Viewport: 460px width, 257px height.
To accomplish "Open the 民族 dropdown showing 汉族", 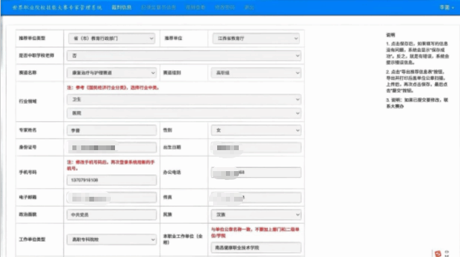I will [256, 215].
